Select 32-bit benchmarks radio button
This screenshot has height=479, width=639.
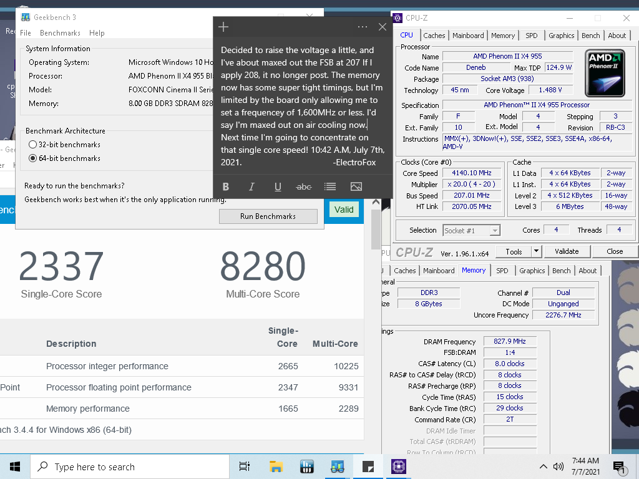click(32, 145)
